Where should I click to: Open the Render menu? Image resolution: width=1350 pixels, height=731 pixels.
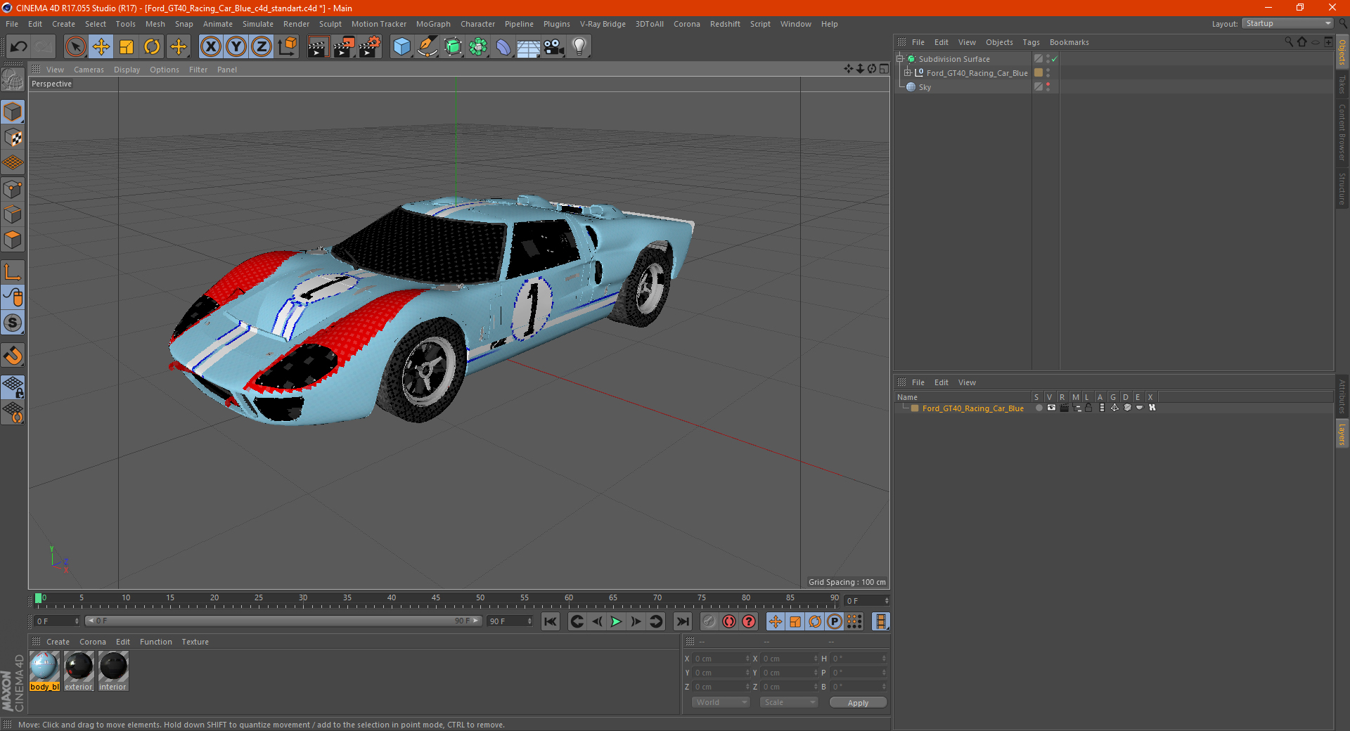pyautogui.click(x=296, y=24)
